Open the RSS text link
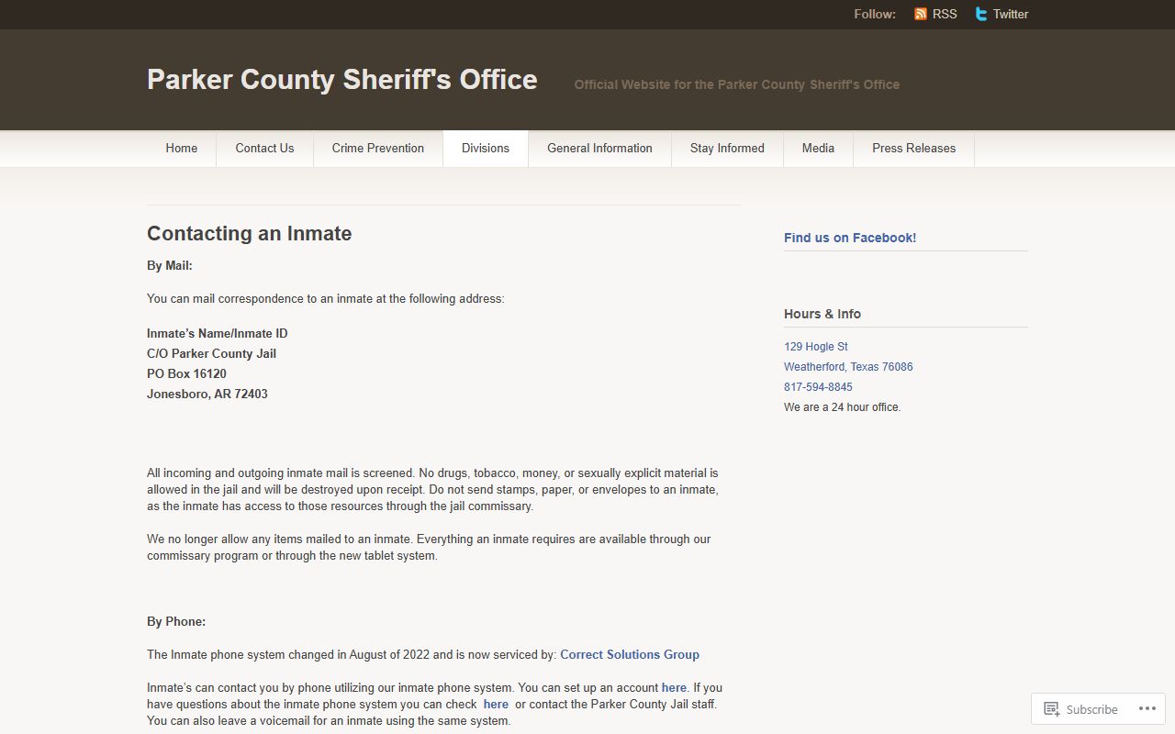The width and height of the screenshot is (1175, 734). [945, 14]
